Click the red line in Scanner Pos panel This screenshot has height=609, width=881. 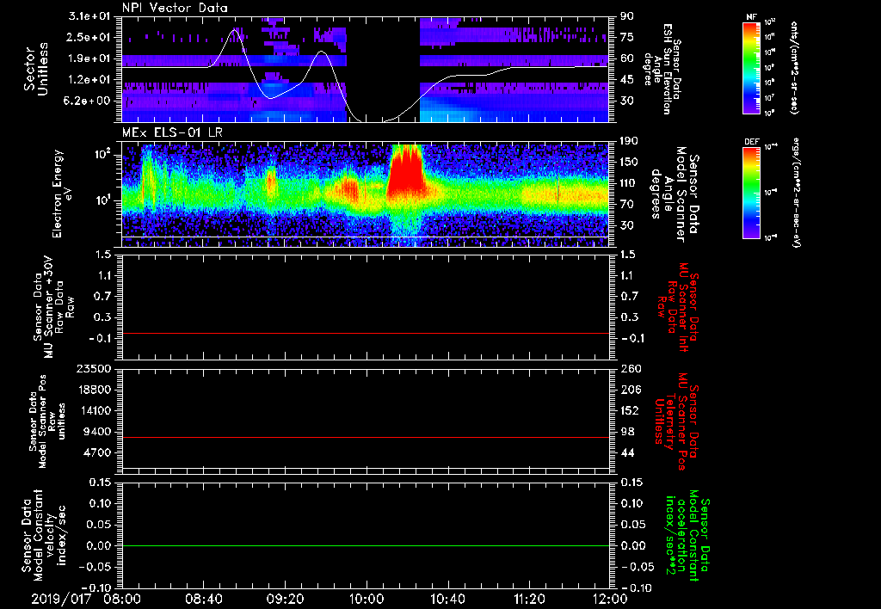[366, 437]
